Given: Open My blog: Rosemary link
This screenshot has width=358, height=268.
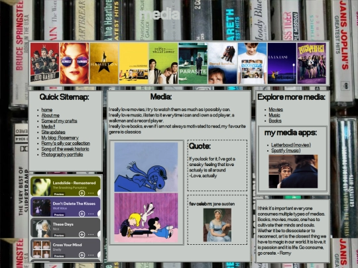Looking at the screenshot, I should 60,138.
